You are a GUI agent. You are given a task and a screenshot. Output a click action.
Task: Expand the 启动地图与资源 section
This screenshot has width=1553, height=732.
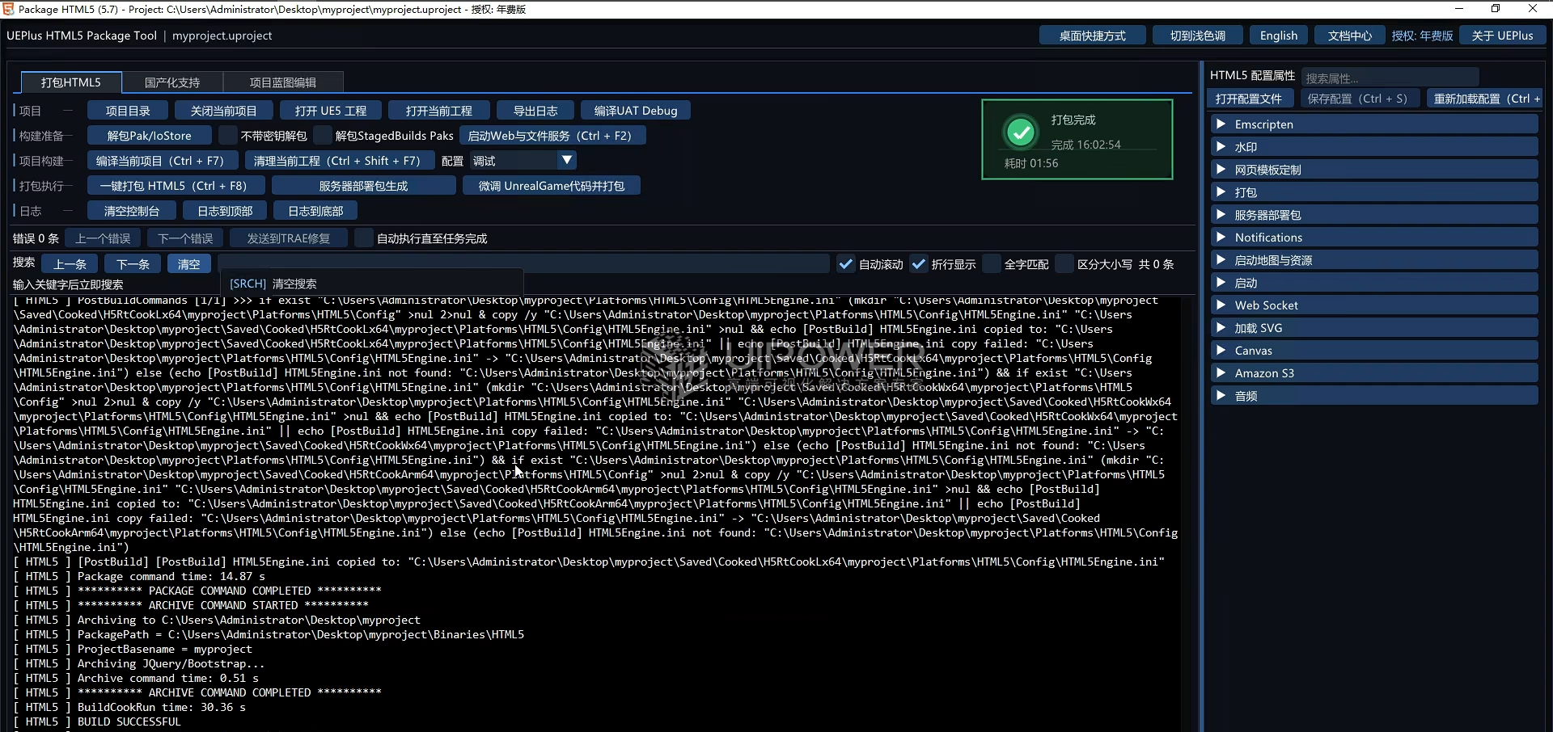pyautogui.click(x=1374, y=260)
